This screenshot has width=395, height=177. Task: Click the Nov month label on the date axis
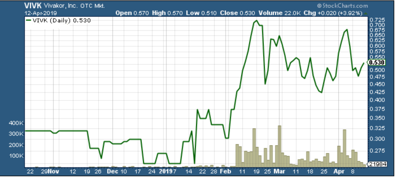click(53, 172)
